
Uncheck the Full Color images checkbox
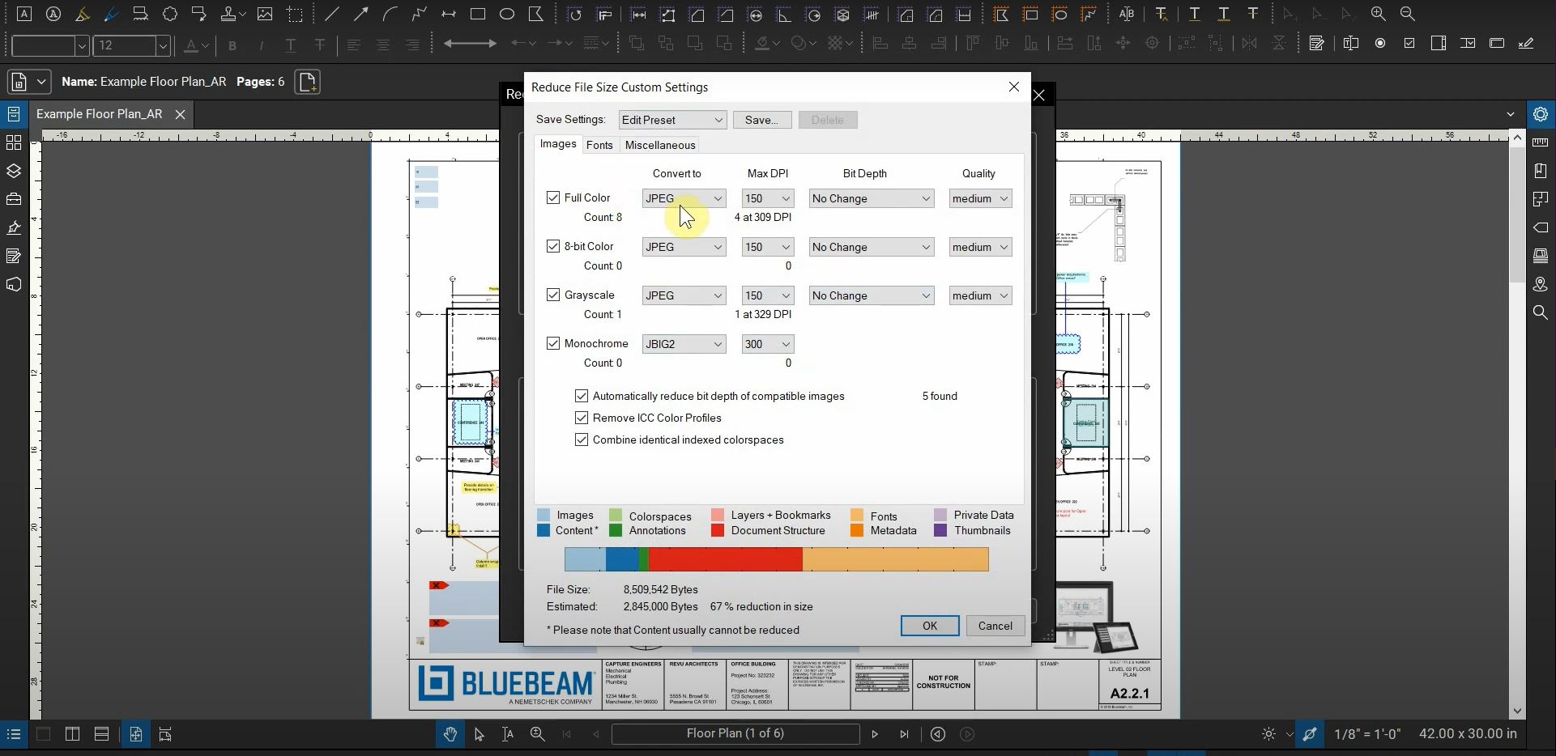[553, 197]
